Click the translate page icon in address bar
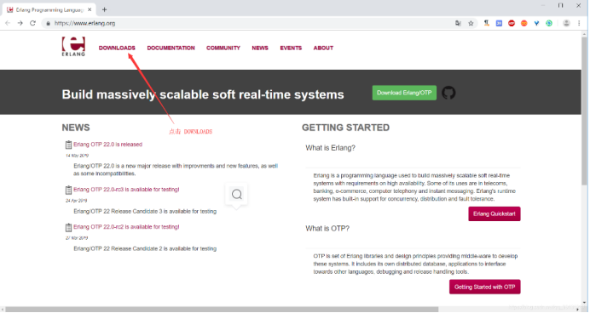 point(458,23)
